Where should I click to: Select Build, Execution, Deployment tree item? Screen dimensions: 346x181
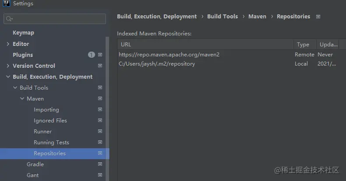pos(53,77)
